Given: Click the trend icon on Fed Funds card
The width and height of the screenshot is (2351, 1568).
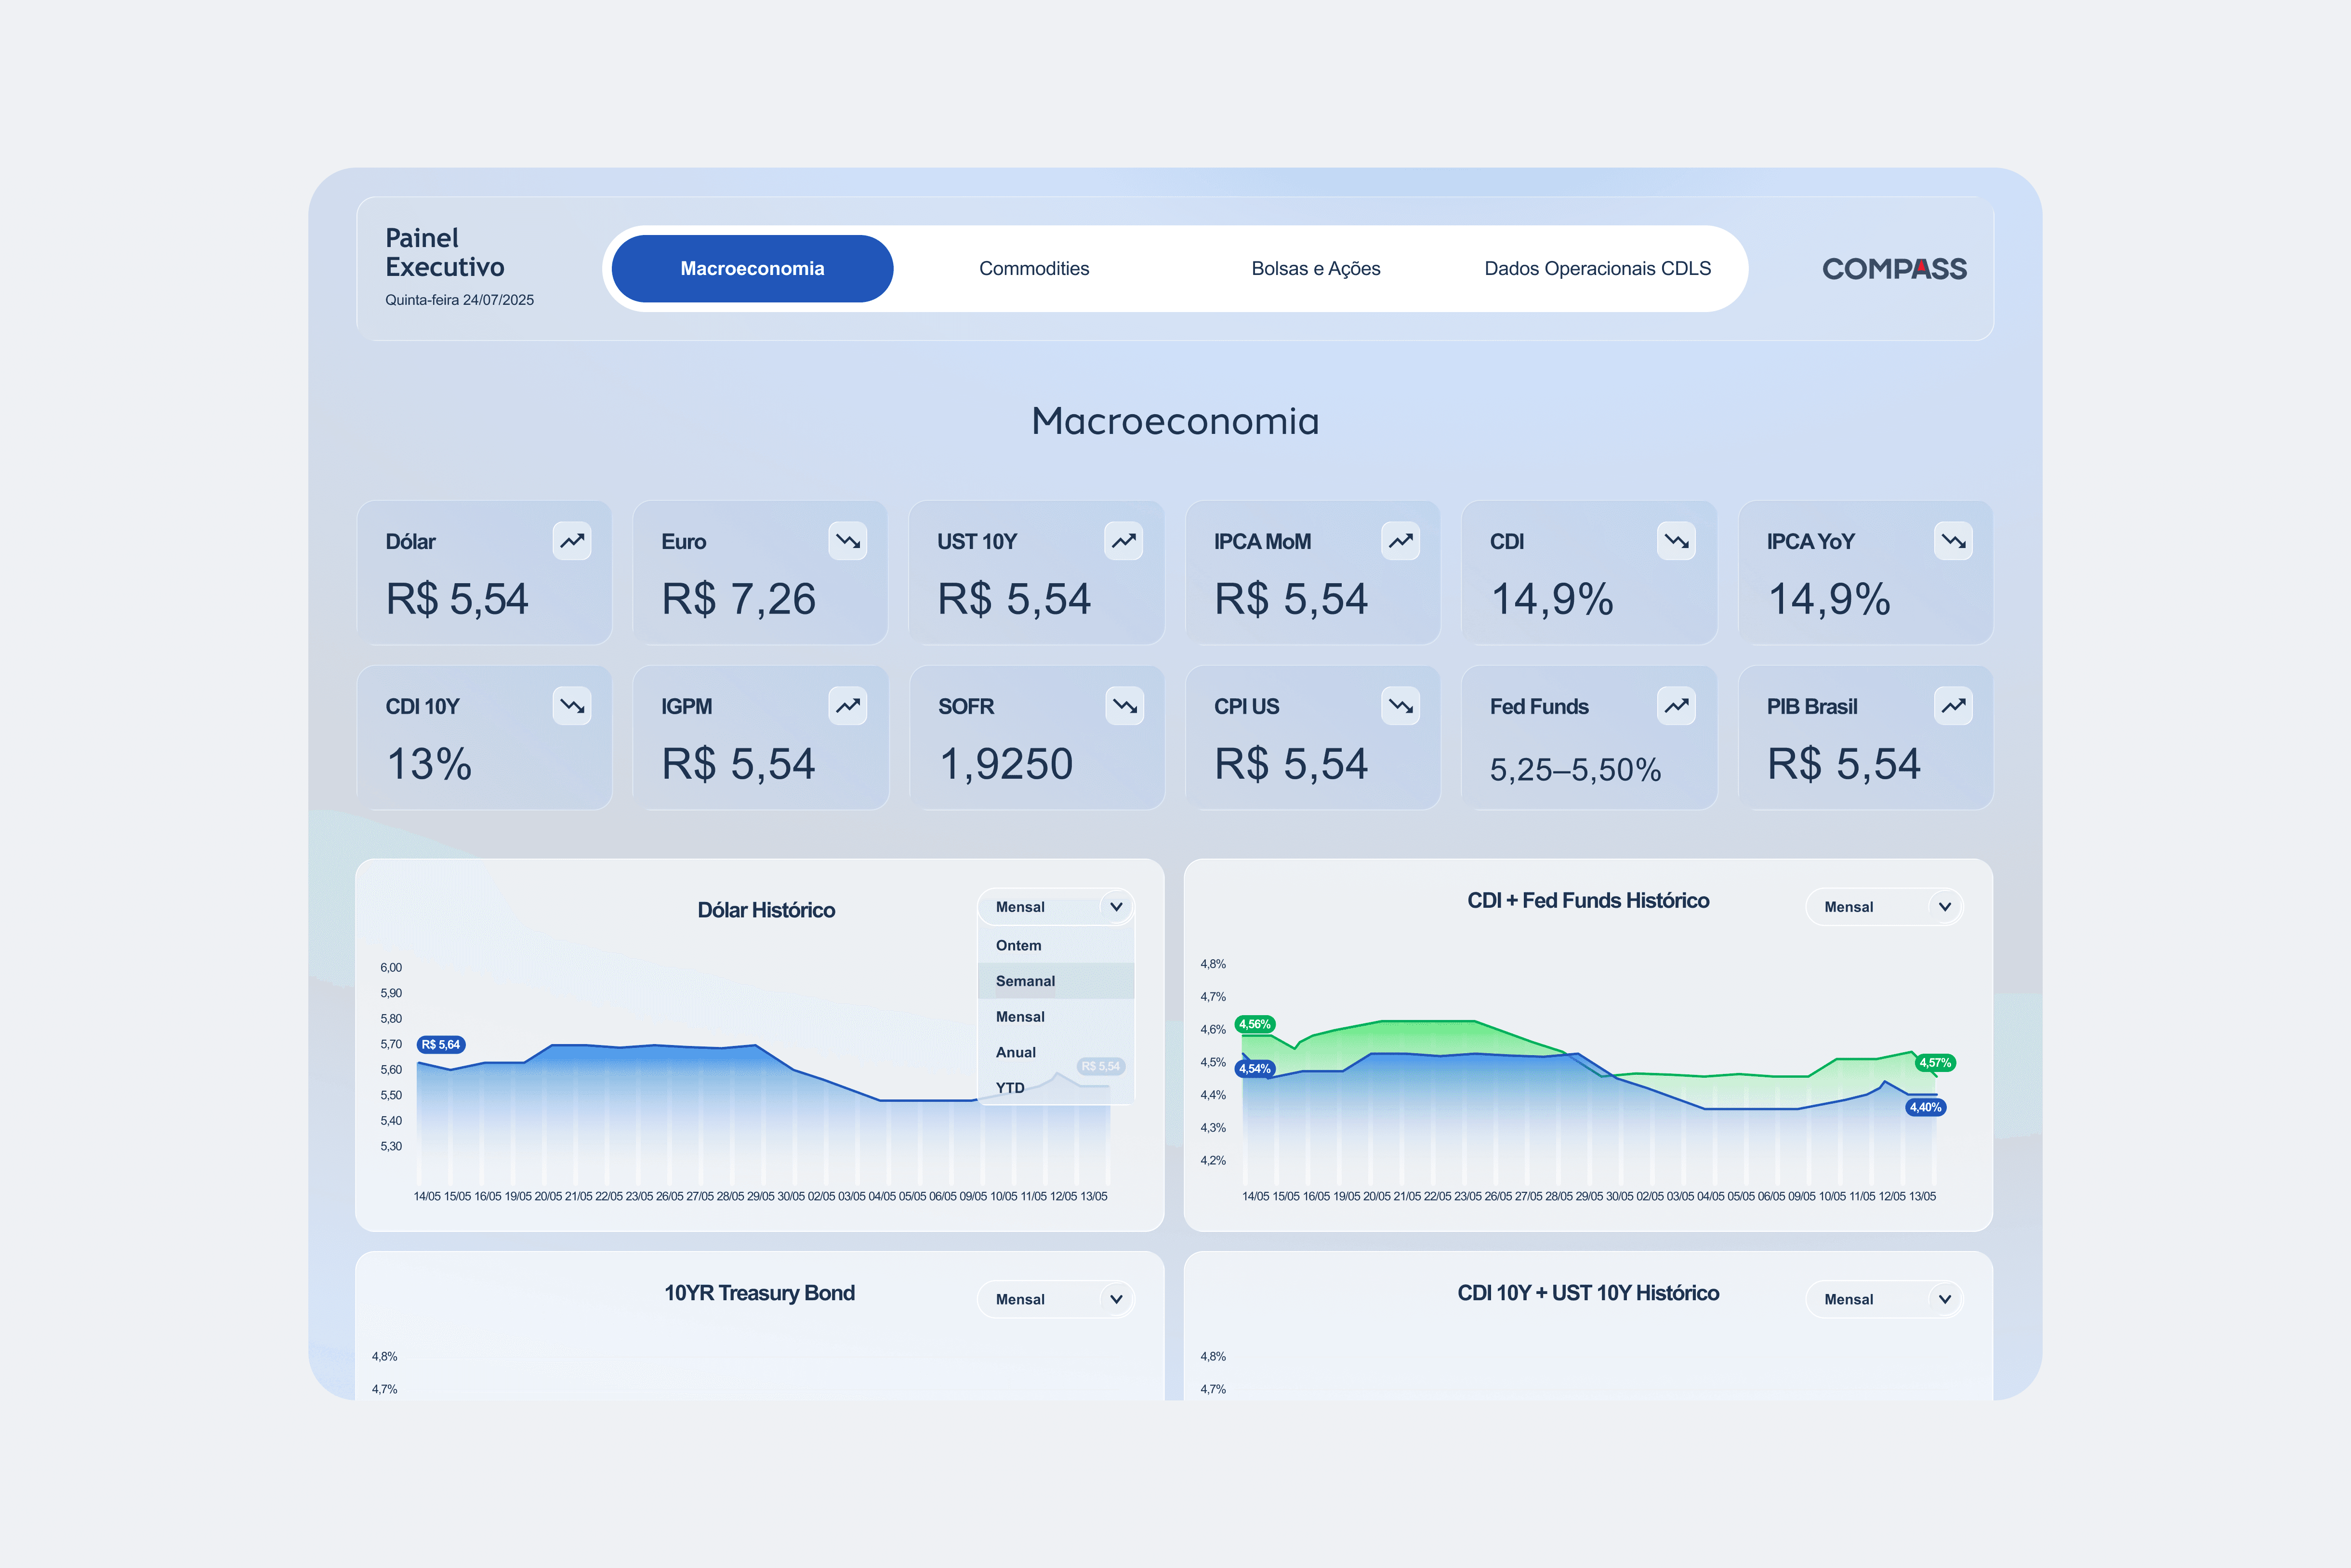Looking at the screenshot, I should pos(1676,706).
